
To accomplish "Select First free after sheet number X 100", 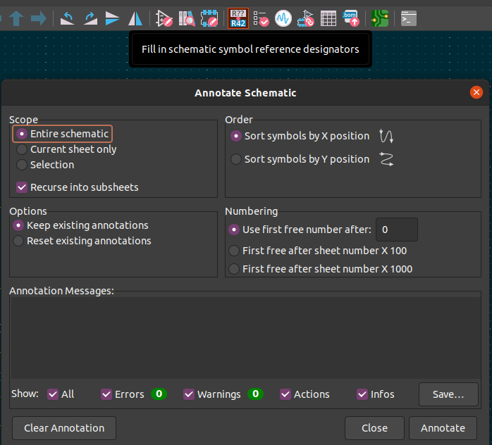I will pyautogui.click(x=317, y=251).
